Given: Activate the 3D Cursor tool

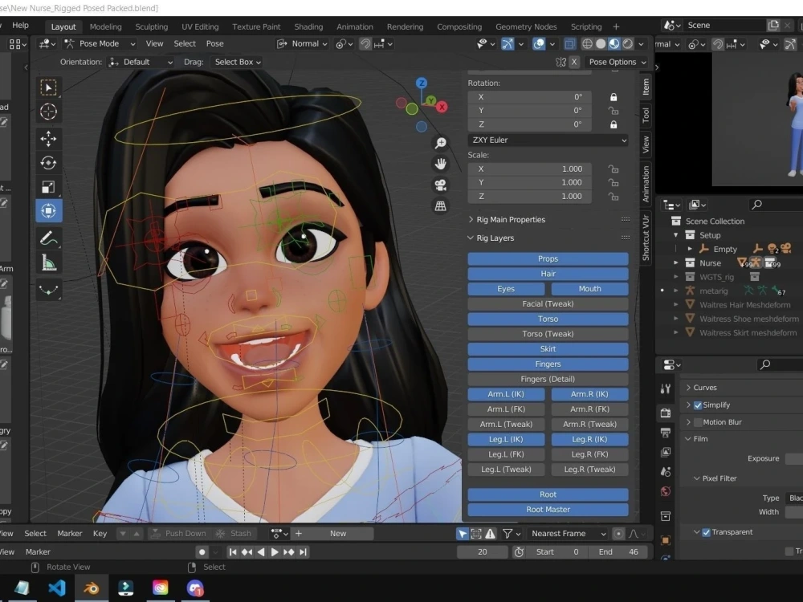Looking at the screenshot, I should click(49, 112).
